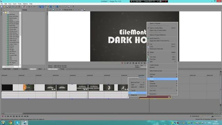
Task: Choose Paste Event Attributes in context menu
Action: click(162, 49)
